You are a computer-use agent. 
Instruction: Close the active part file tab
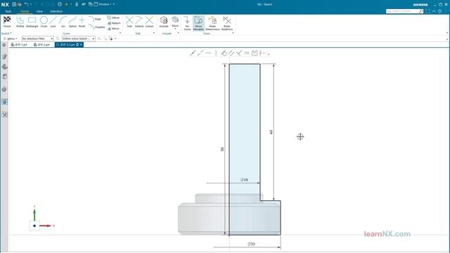[x=82, y=45]
